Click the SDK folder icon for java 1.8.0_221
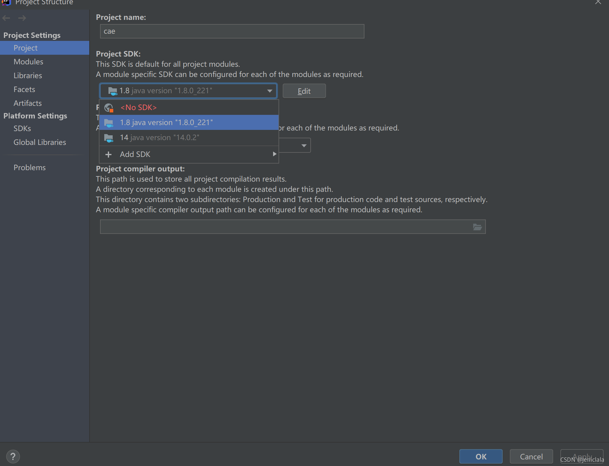 [x=108, y=122]
